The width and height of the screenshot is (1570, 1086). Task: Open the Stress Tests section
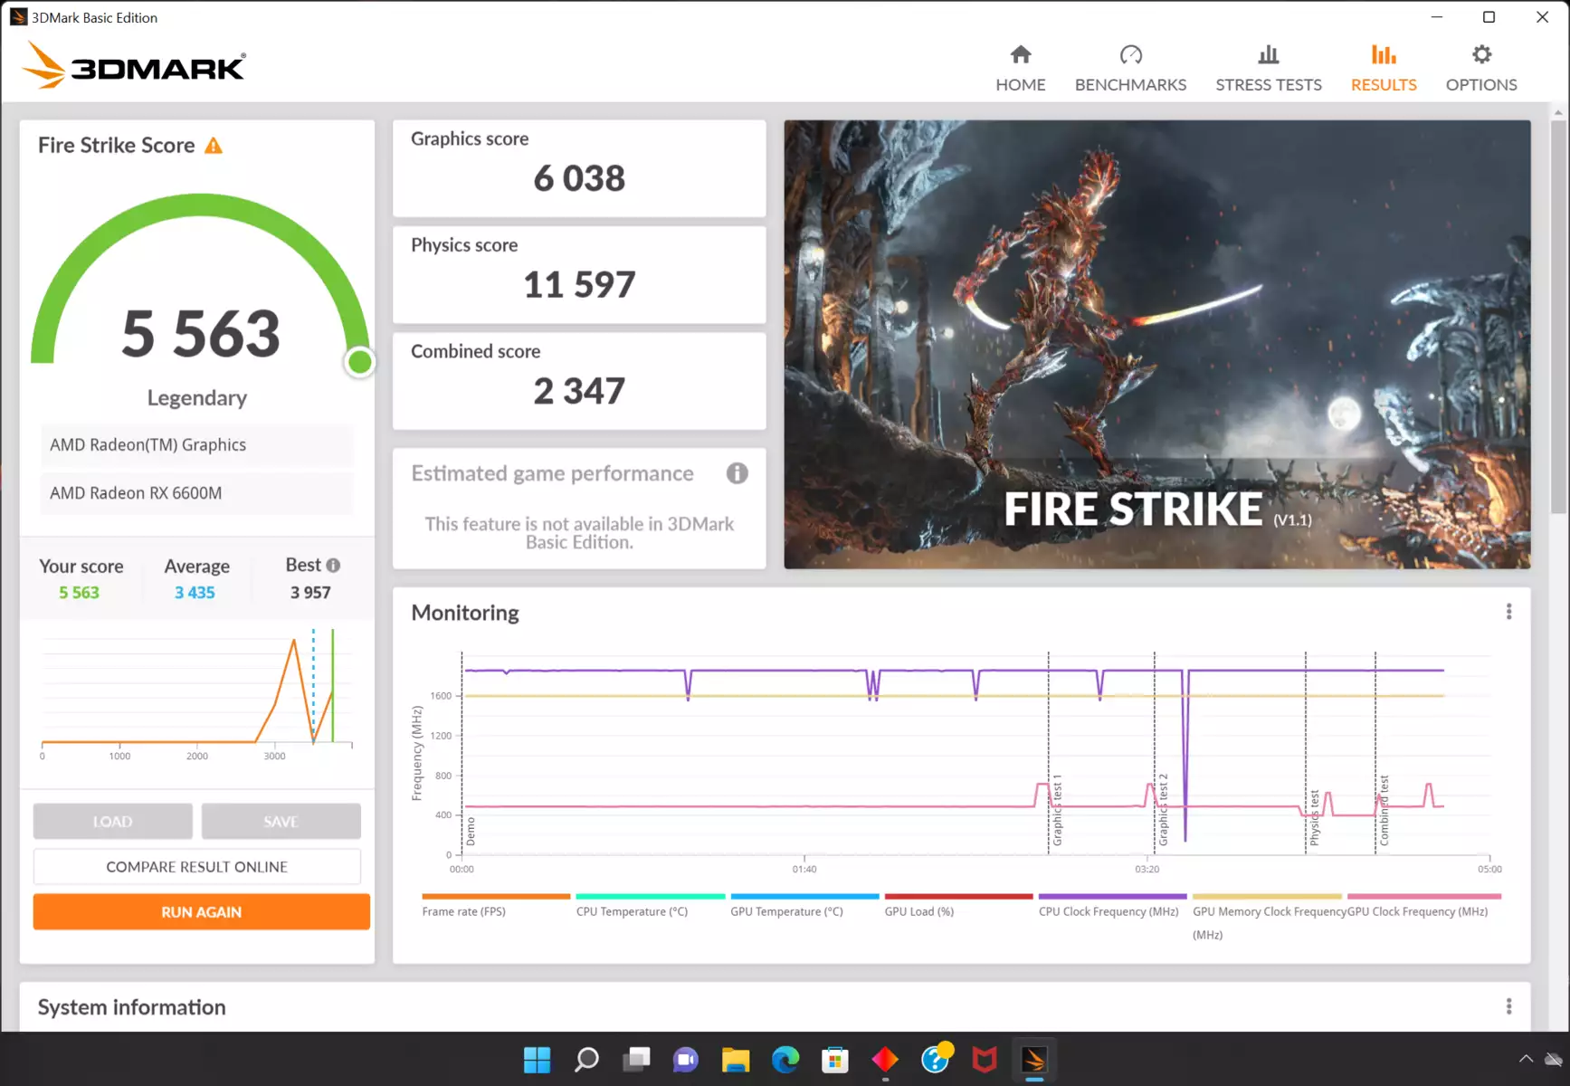pyautogui.click(x=1268, y=69)
